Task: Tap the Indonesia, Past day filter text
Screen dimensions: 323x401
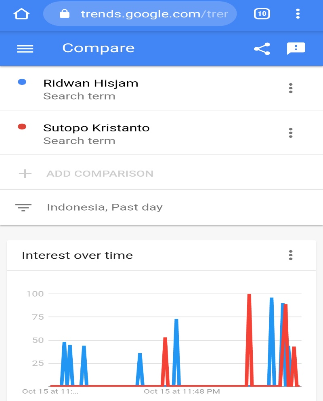Action: [105, 207]
